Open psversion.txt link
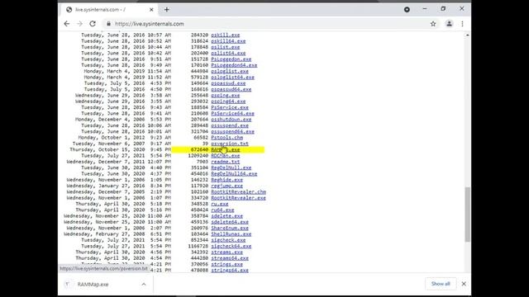Screen dimensions: 529x297 pyautogui.click(x=230, y=144)
